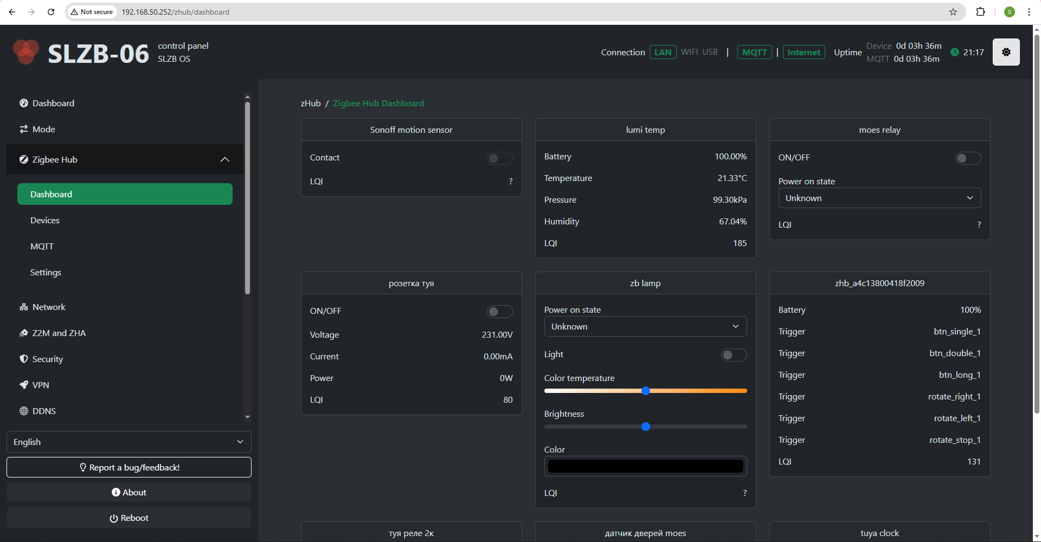
Task: Click the zb lamp Color swatch
Action: [645, 466]
